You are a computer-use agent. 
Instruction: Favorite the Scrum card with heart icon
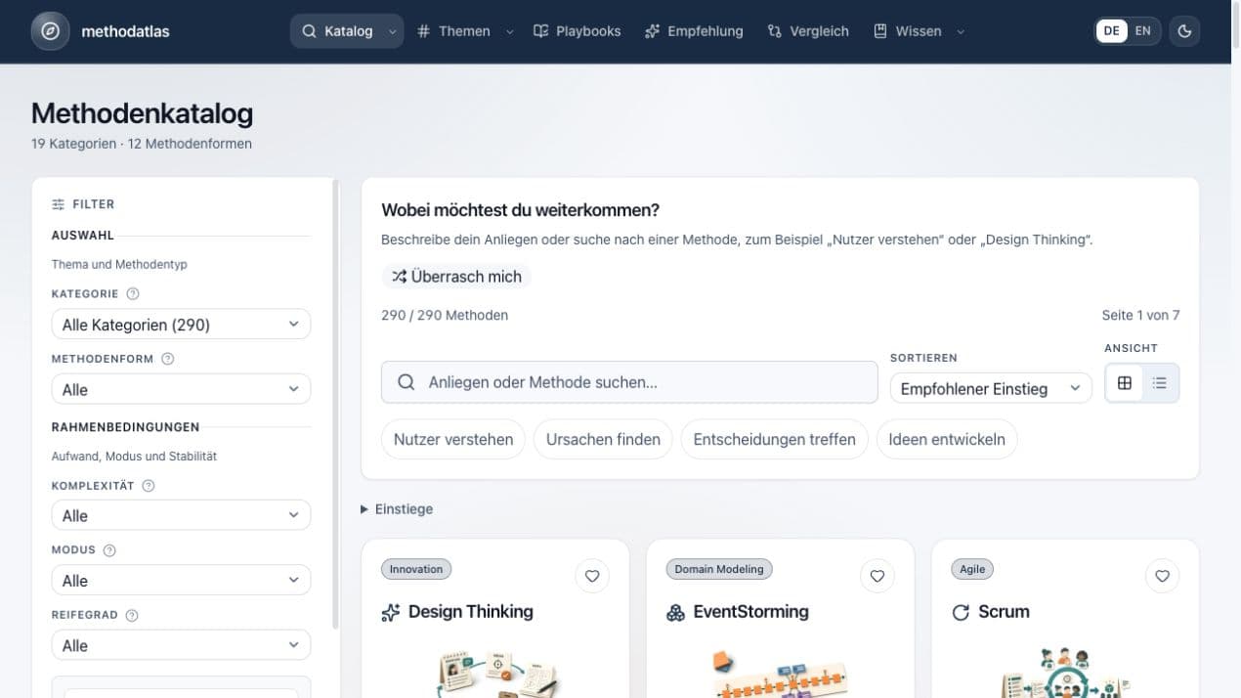click(x=1162, y=576)
